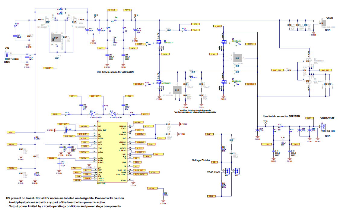Click the /PG net label

[78, 176]
